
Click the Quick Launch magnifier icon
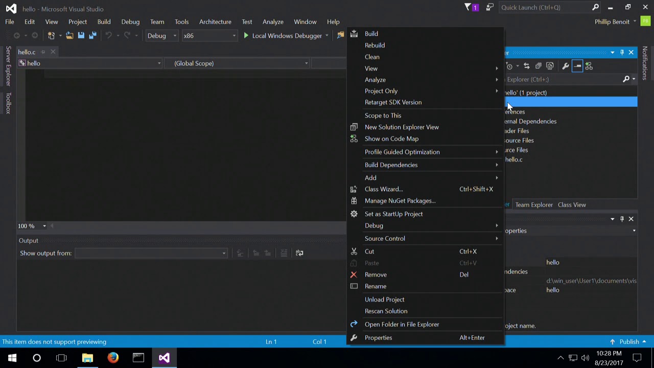click(x=595, y=7)
